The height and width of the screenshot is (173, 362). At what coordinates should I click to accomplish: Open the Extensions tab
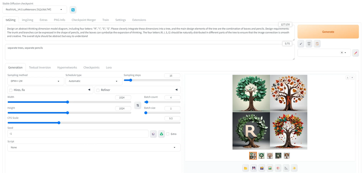click(x=139, y=20)
